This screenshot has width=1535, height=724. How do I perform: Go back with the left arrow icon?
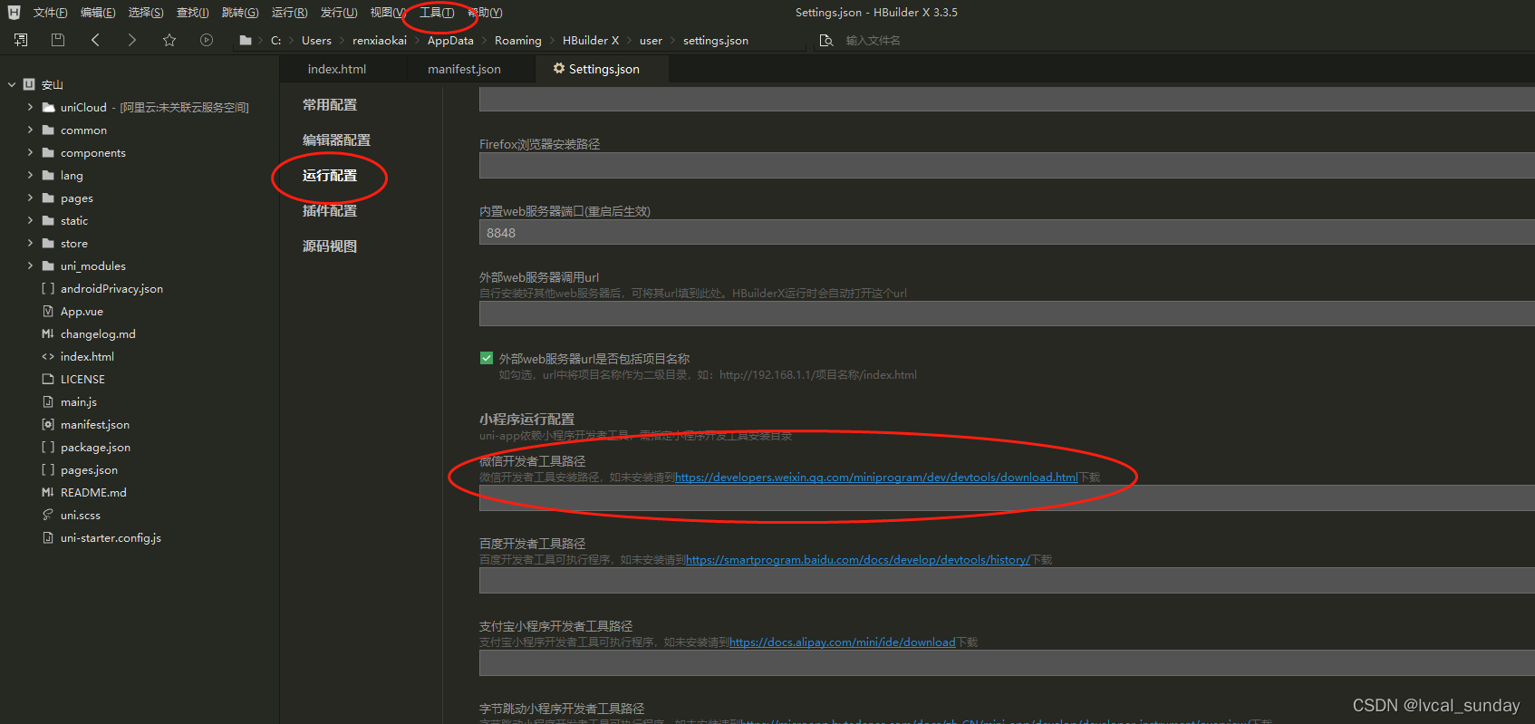coord(95,40)
